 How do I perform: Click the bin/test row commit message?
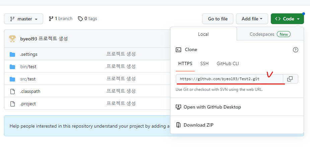click(121, 66)
